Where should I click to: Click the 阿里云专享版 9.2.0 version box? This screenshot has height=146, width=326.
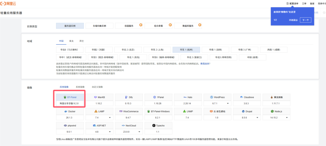click(x=70, y=103)
